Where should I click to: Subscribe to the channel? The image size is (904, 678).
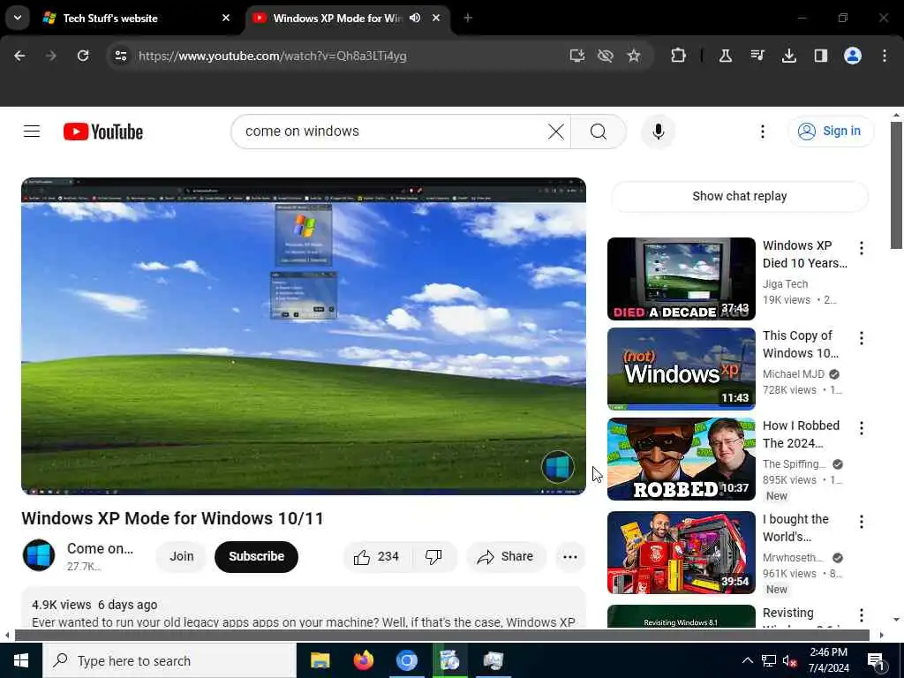point(256,556)
